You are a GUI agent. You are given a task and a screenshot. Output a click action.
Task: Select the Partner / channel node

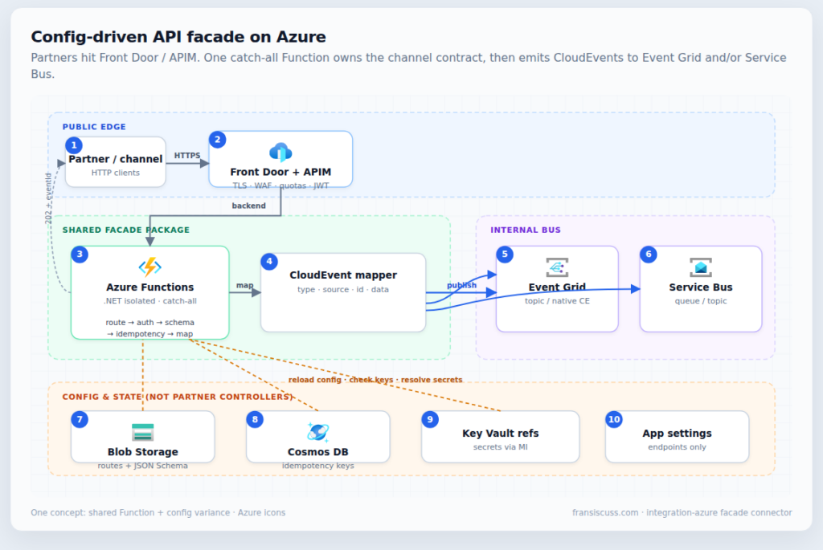[x=116, y=162]
